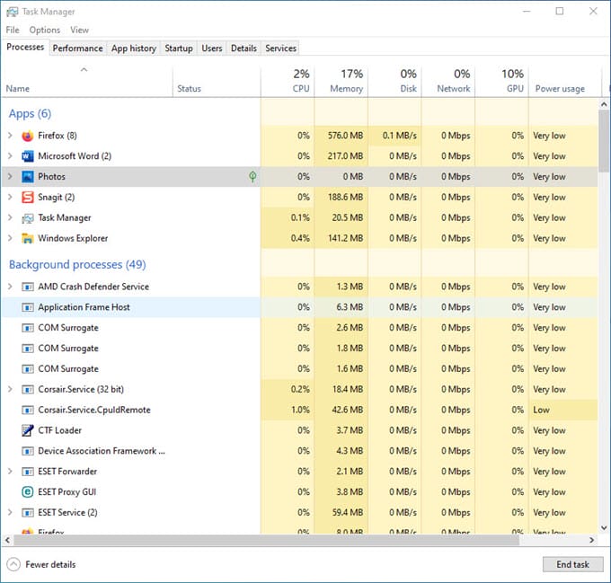This screenshot has height=583, width=611.
Task: Expand the Photos process group
Action: tap(10, 177)
